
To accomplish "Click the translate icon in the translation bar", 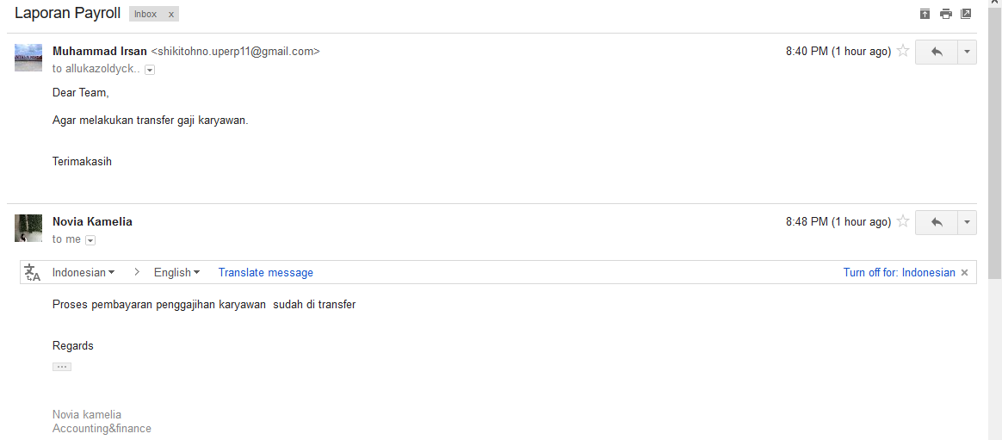I will [x=33, y=273].
